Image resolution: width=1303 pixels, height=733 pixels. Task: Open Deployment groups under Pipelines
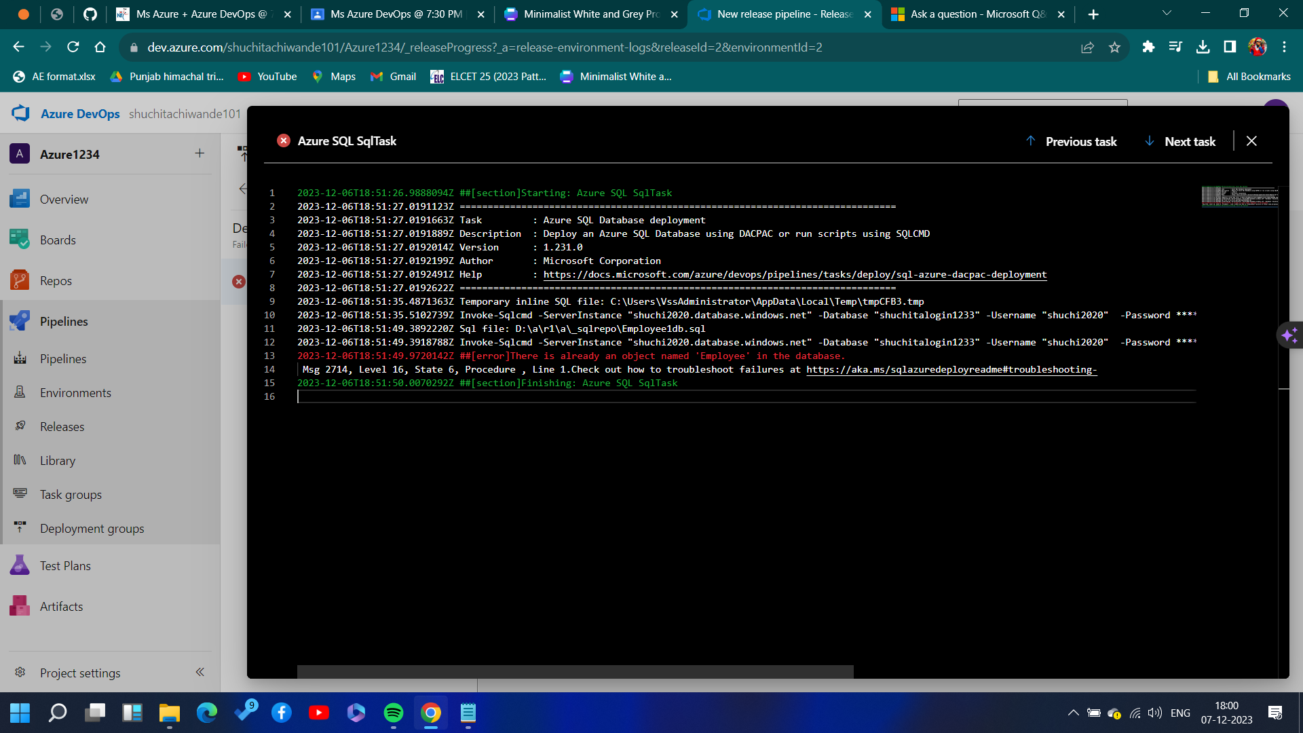tap(92, 528)
